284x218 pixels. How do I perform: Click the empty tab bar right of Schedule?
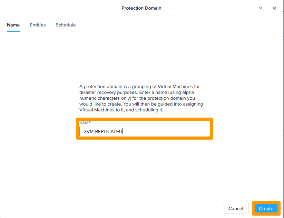173,25
